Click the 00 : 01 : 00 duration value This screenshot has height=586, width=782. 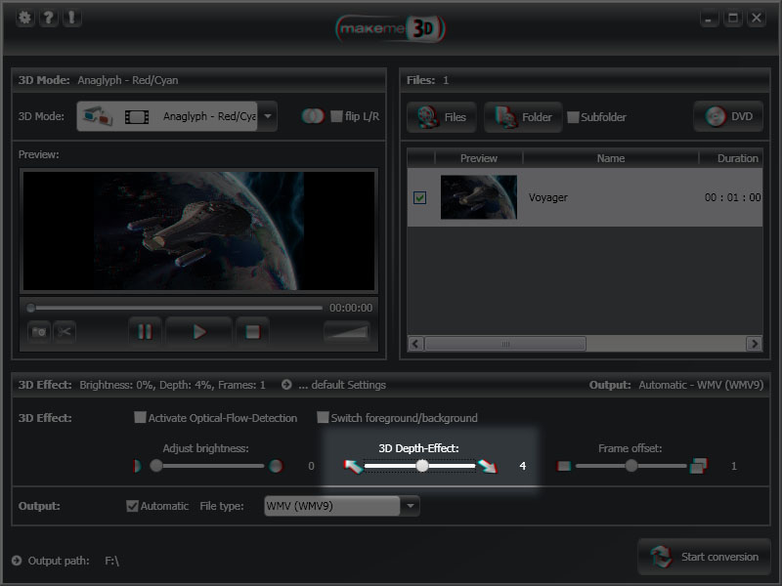click(733, 197)
